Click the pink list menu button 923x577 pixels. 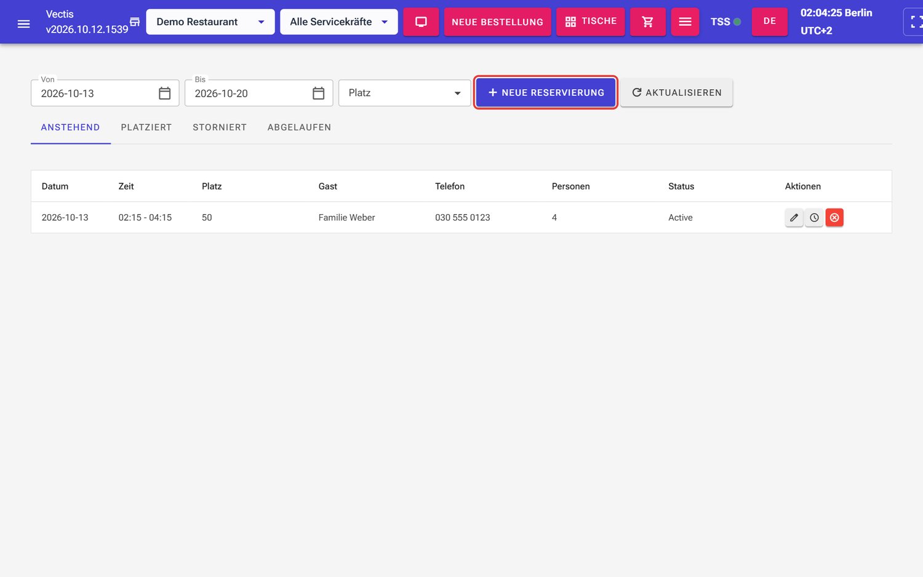pyautogui.click(x=685, y=22)
